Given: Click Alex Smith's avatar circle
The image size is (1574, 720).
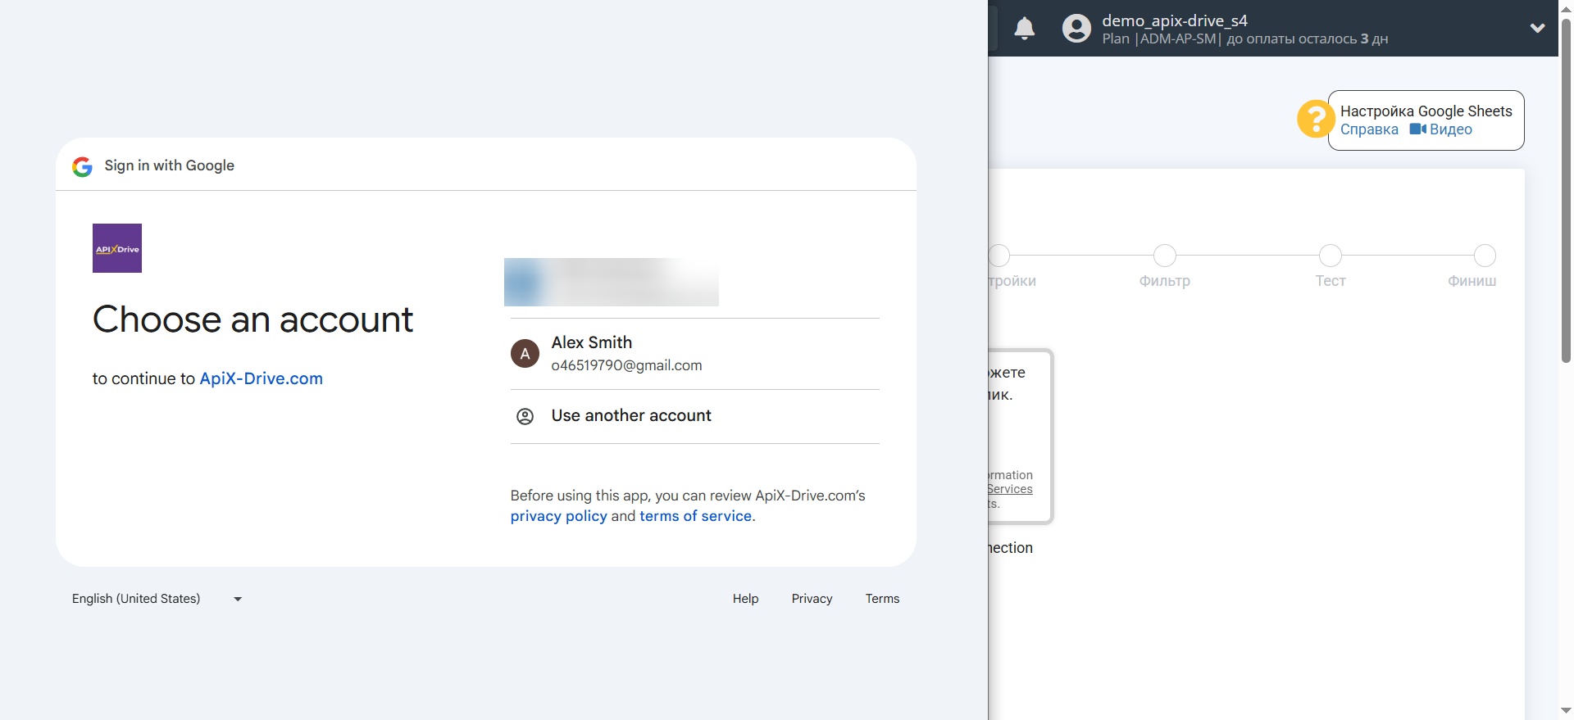Looking at the screenshot, I should click(x=525, y=354).
